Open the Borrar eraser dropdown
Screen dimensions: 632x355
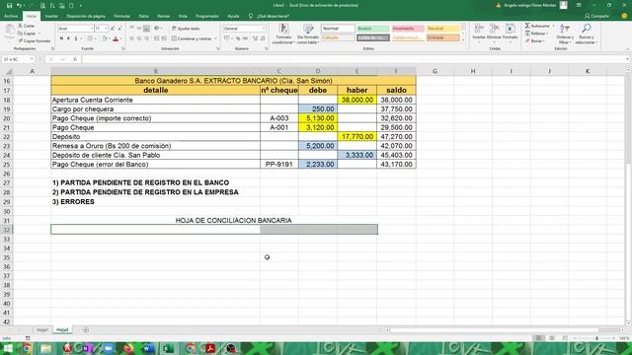click(x=536, y=41)
